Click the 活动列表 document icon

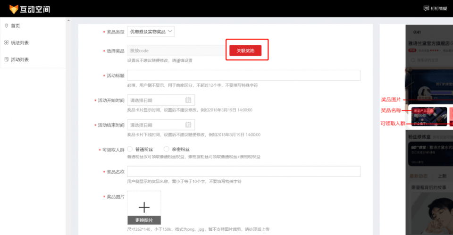(x=6, y=59)
